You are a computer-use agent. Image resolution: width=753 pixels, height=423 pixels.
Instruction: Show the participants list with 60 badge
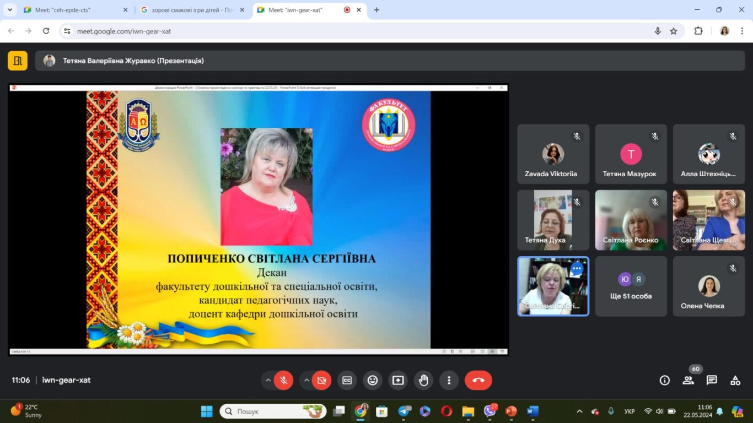(689, 380)
